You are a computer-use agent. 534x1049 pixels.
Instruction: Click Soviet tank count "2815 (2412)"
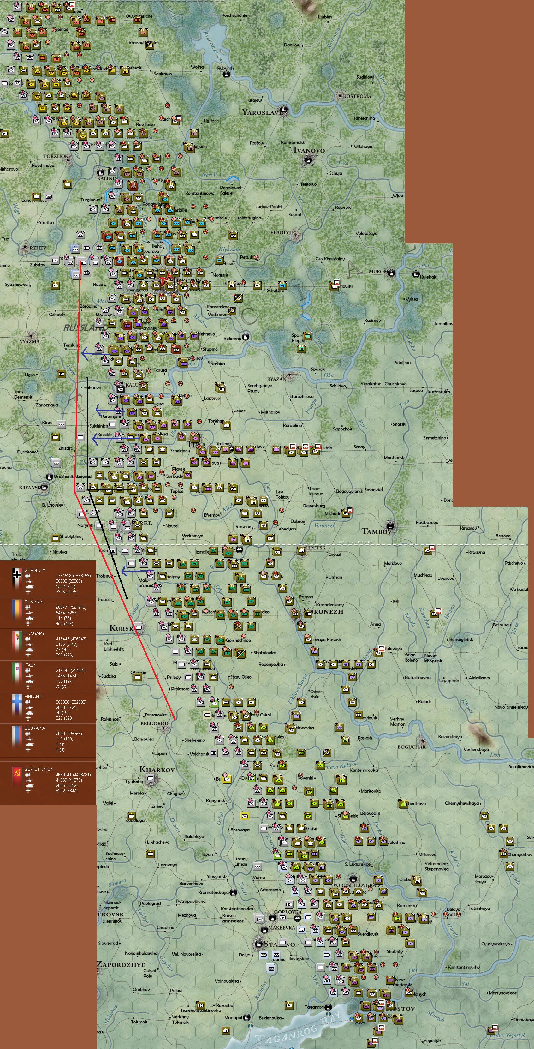(x=66, y=786)
